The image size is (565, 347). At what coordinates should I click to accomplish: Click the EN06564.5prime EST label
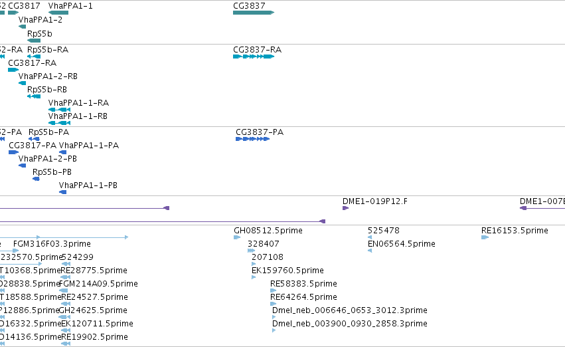point(402,244)
